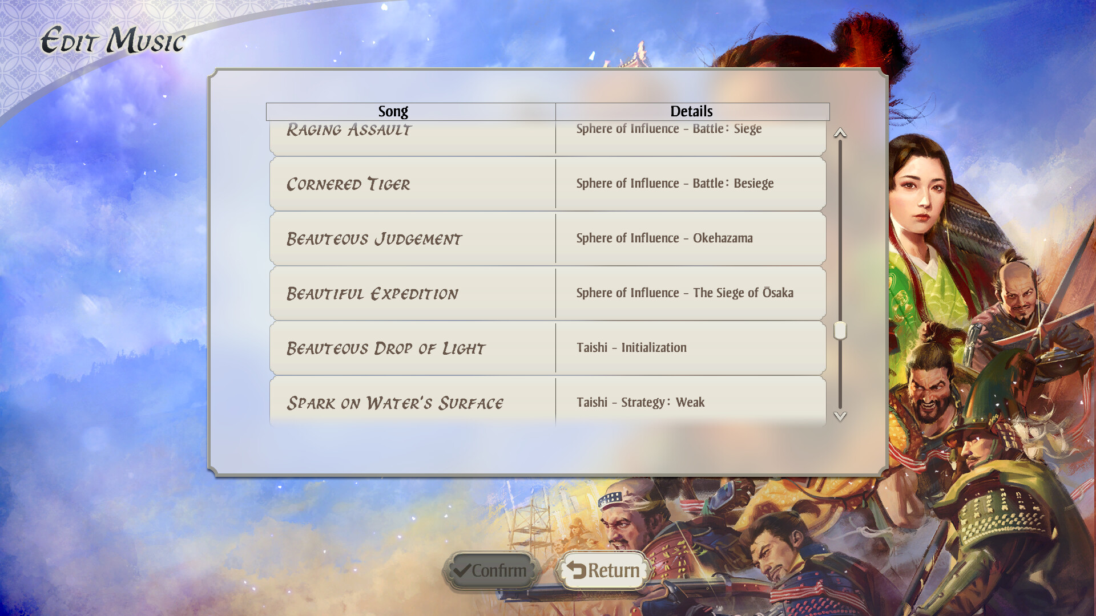This screenshot has width=1096, height=616.
Task: Click the Return arrow icon
Action: click(573, 570)
